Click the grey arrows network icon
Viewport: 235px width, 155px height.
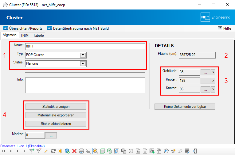click(x=180, y=151)
